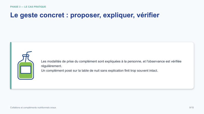
Task: Click the 'PHASE 3 — LE CAS PRATIQUE' header
Action: (28, 7)
